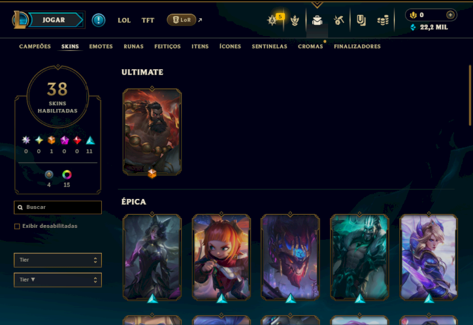Enable Exibir desabilitadas checkbox
This screenshot has height=325, width=473.
tap(17, 226)
